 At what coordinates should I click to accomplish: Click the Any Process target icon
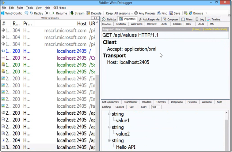pos(136,13)
